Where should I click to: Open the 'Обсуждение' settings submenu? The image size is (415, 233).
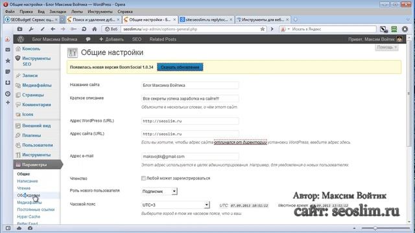(29, 195)
